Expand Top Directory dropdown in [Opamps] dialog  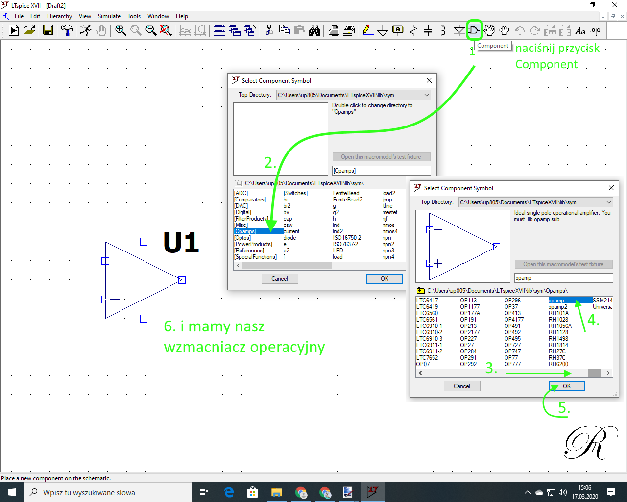(426, 95)
